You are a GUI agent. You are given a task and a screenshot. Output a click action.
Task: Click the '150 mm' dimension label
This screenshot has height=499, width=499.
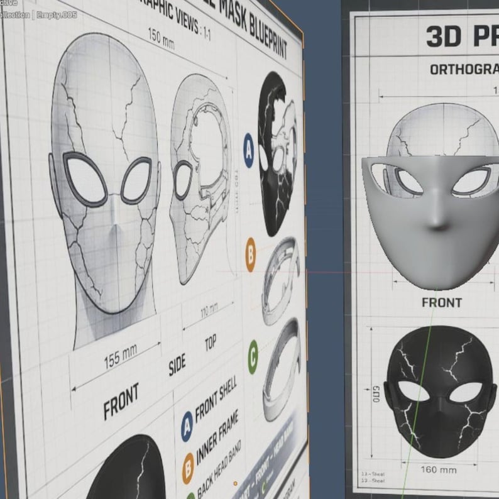click(x=161, y=40)
